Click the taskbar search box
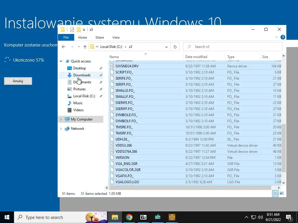 61,217
